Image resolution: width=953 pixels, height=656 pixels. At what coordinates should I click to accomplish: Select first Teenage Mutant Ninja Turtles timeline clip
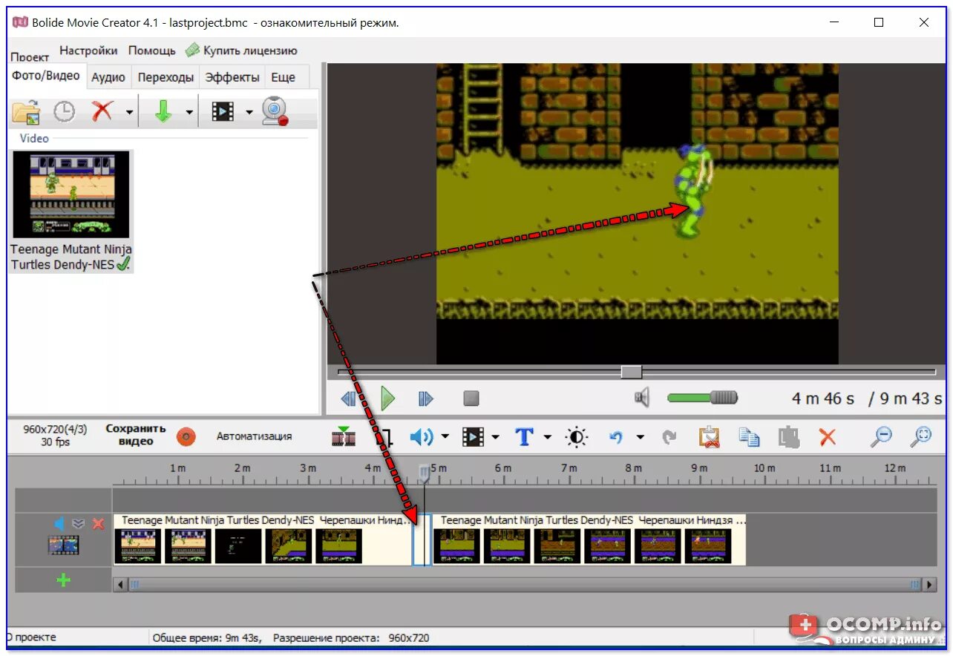[263, 539]
